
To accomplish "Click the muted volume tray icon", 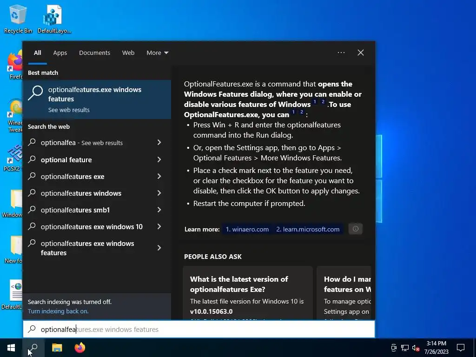I will click(x=416, y=348).
